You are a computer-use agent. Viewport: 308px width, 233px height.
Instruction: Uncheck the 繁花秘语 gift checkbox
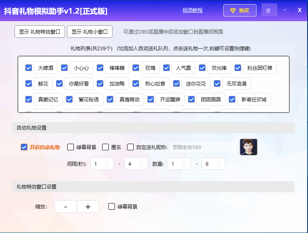pyautogui.click(x=69, y=99)
